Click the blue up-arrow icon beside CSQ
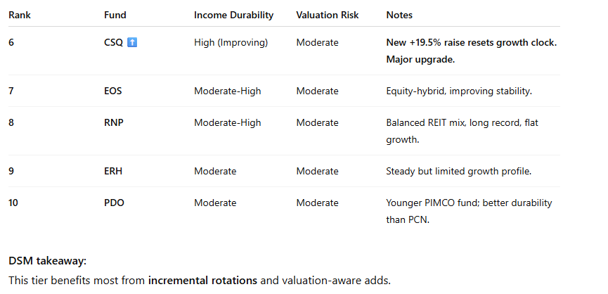The image size is (608, 294). [x=132, y=43]
